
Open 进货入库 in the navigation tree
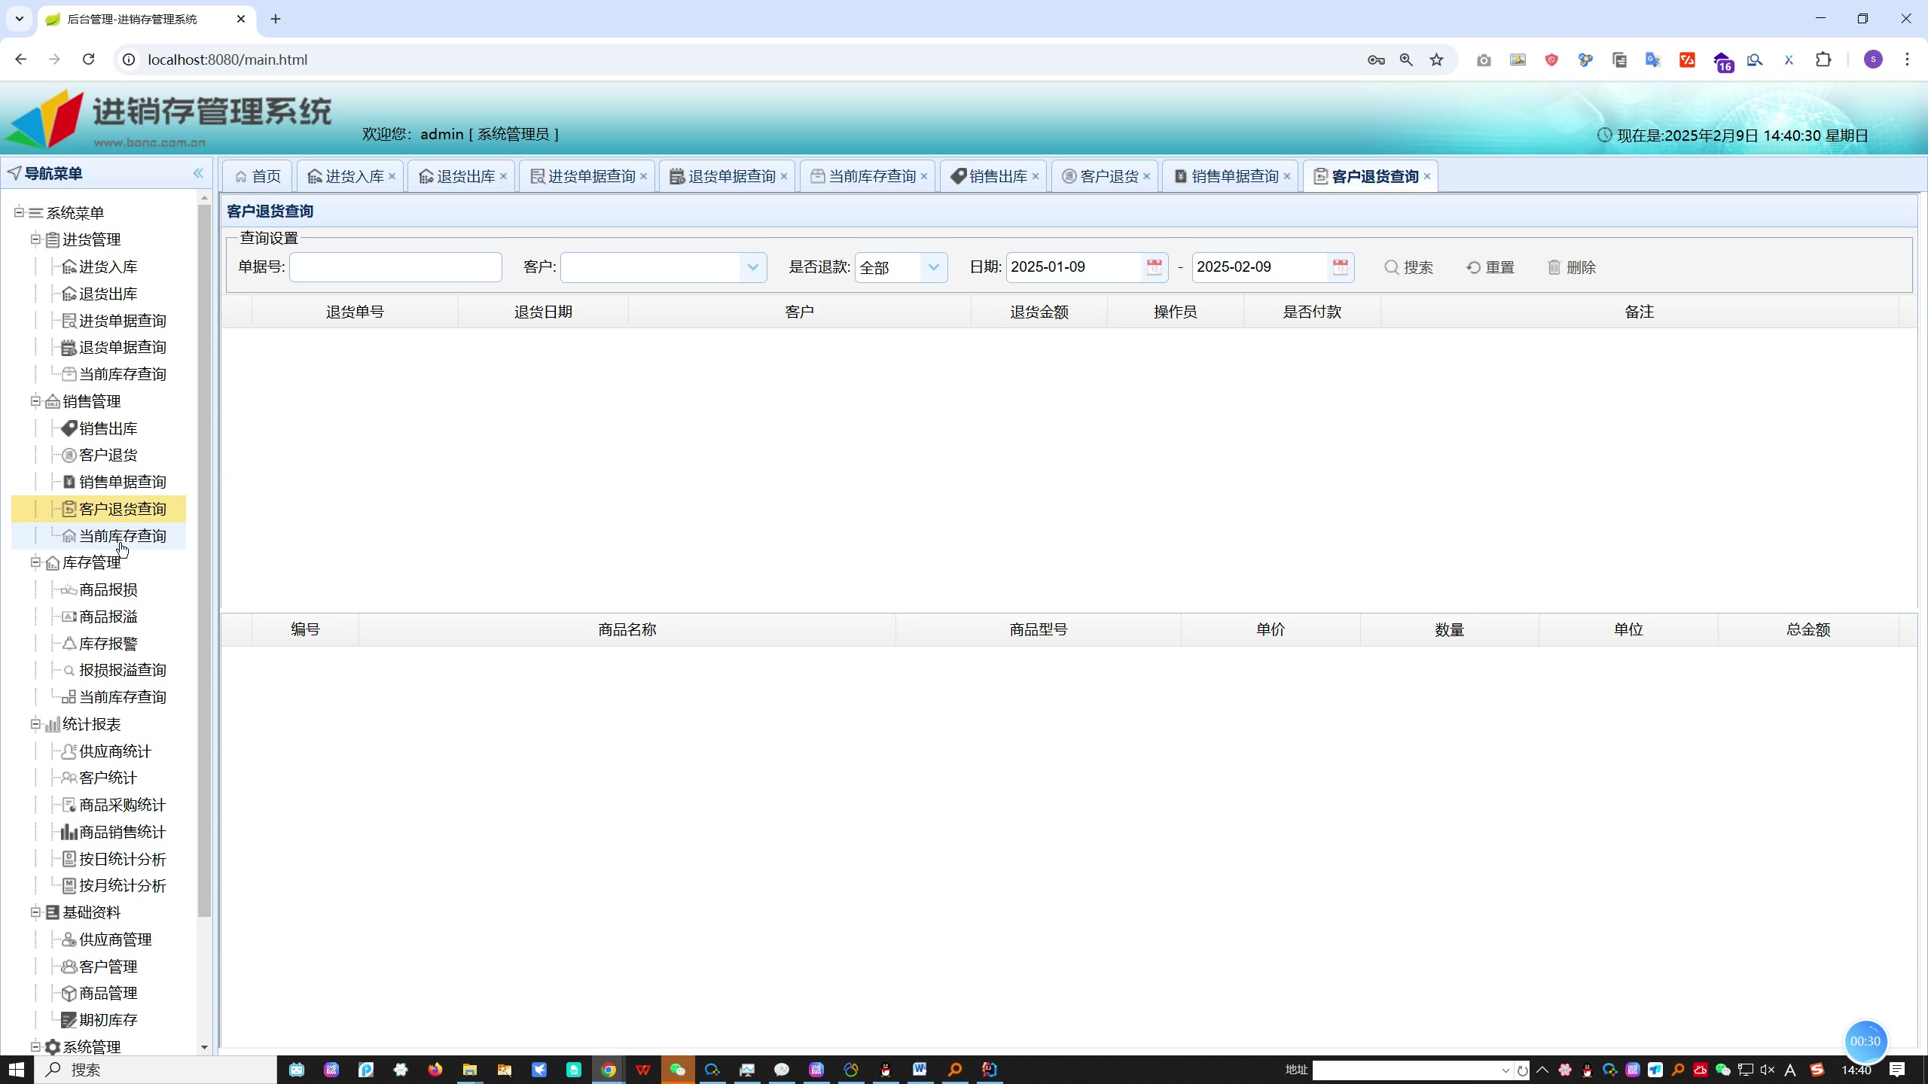108,266
